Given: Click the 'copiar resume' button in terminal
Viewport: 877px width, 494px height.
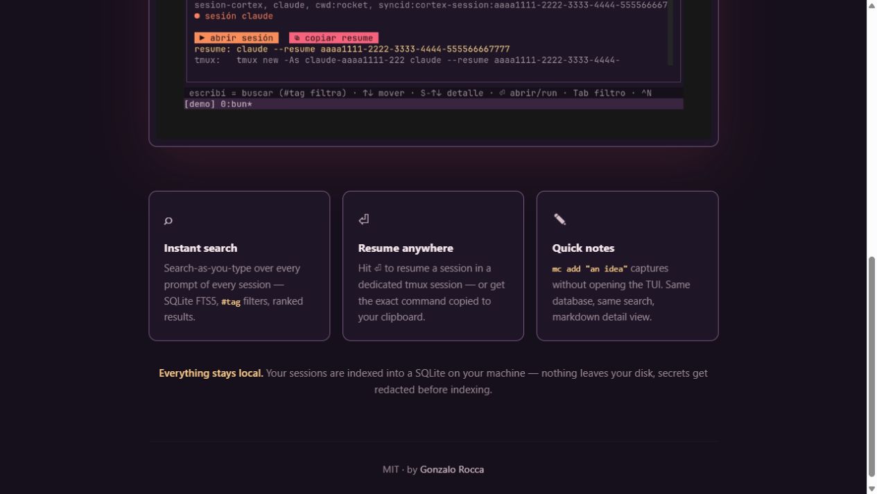Looking at the screenshot, I should coord(333,38).
